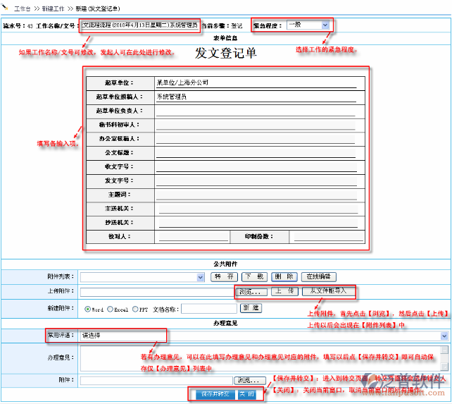Open the 常用评语 dropdown arrow
This screenshot has width=452, height=404.
(x=444, y=336)
